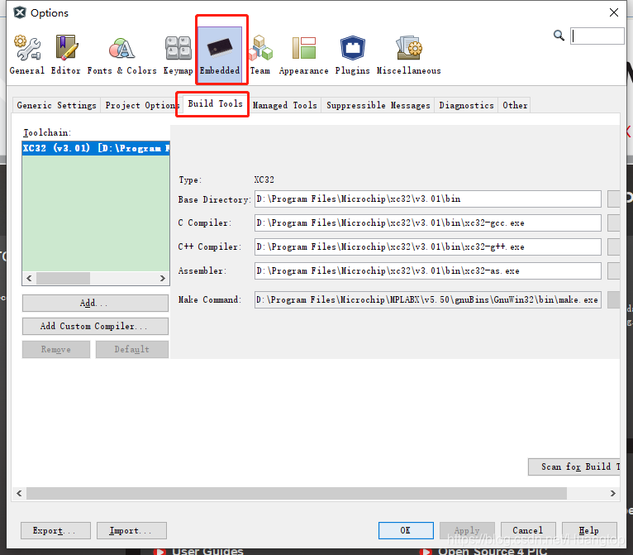Click the Base Directory path field
The width and height of the screenshot is (633, 555).
tap(428, 199)
